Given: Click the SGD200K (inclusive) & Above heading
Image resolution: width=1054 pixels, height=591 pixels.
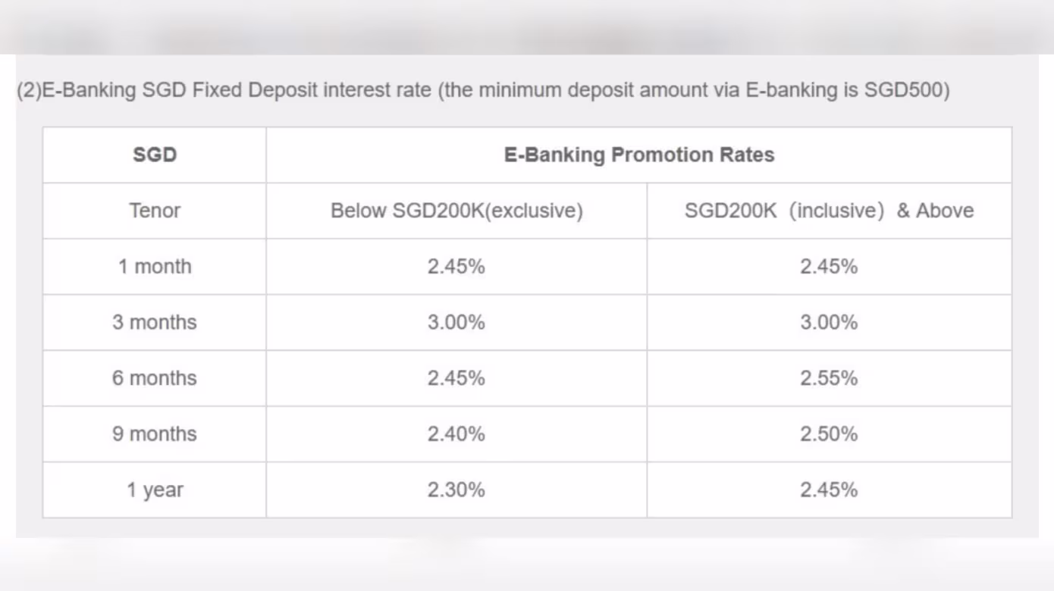Looking at the screenshot, I should pos(829,211).
